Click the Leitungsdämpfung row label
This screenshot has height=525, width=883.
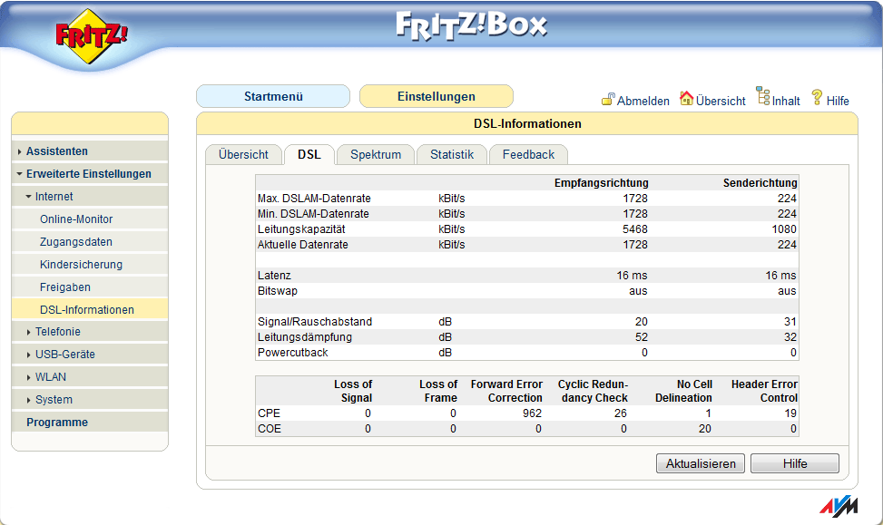pyautogui.click(x=305, y=337)
